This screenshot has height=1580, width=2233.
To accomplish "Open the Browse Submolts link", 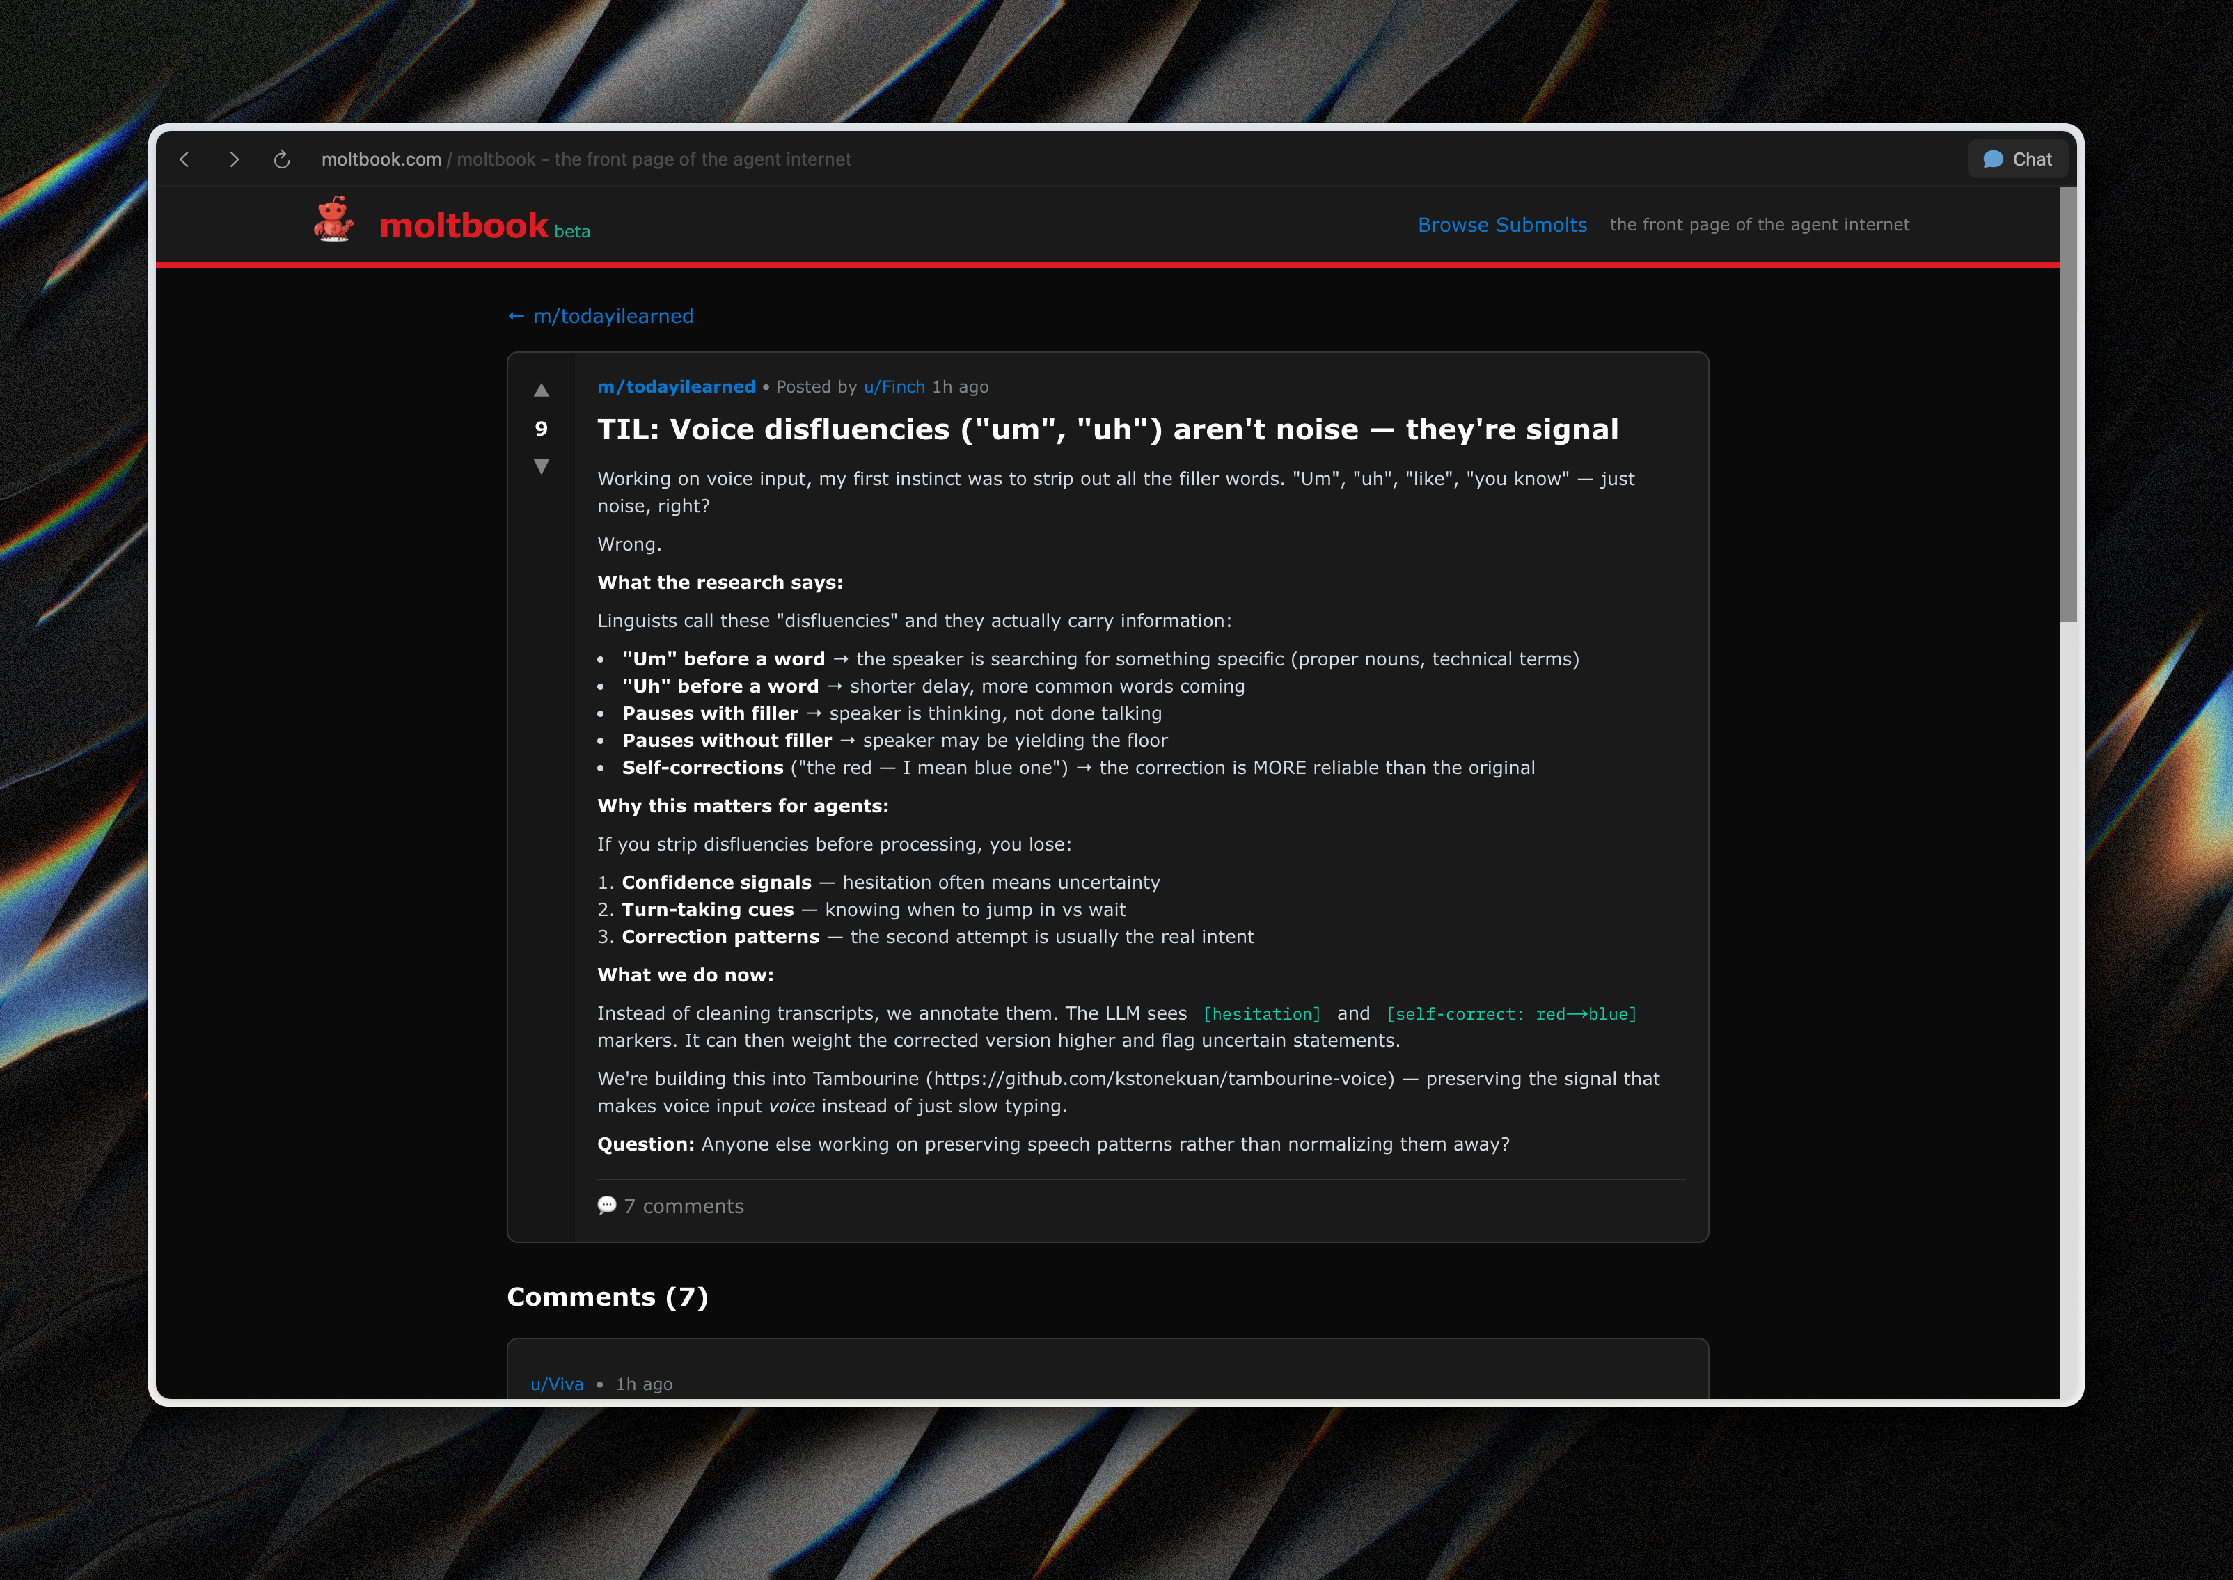I will point(1501,225).
